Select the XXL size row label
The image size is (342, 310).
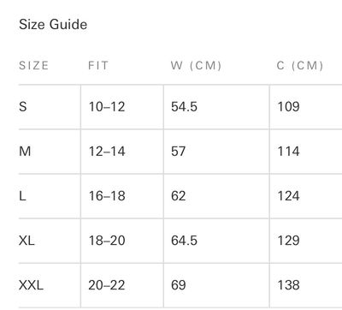[x=31, y=285]
